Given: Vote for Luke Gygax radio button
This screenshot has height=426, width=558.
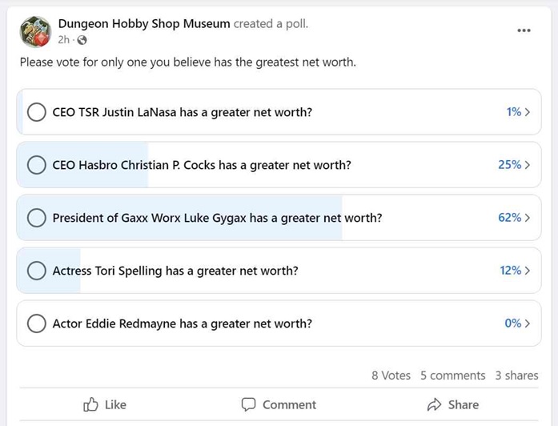Looking at the screenshot, I should tap(36, 218).
